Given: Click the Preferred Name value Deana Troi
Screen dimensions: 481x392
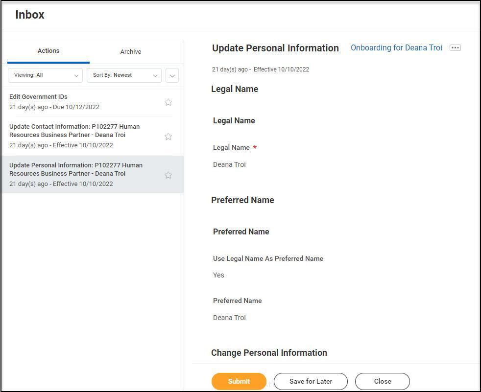Looking at the screenshot, I should tap(229, 318).
